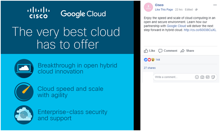Open the emoji picker in comment box
Screen dimensions: 220x131
point(197,77)
